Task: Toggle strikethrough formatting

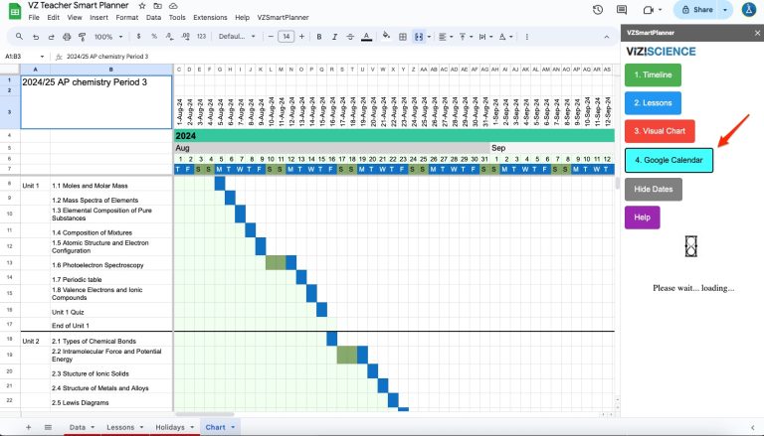Action: pyautogui.click(x=350, y=37)
